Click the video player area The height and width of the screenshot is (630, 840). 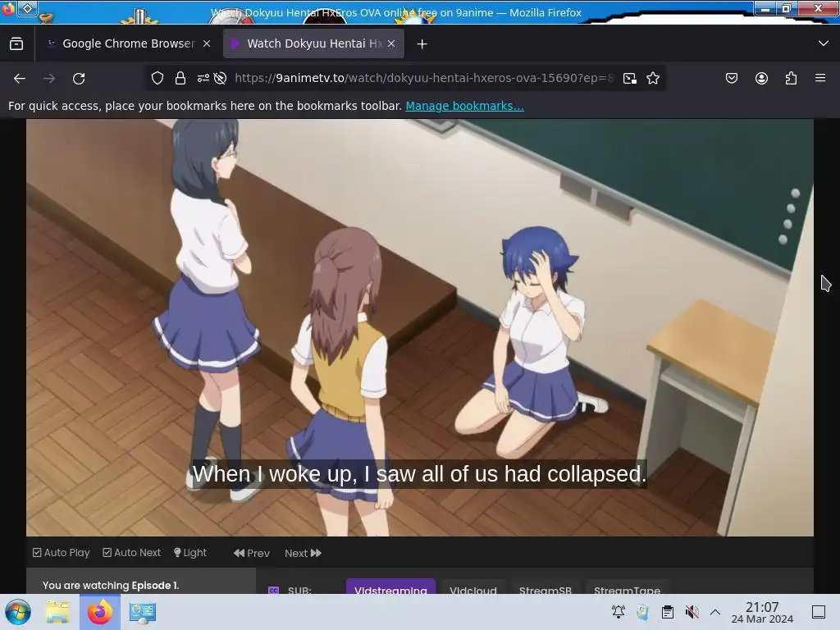pyautogui.click(x=419, y=327)
